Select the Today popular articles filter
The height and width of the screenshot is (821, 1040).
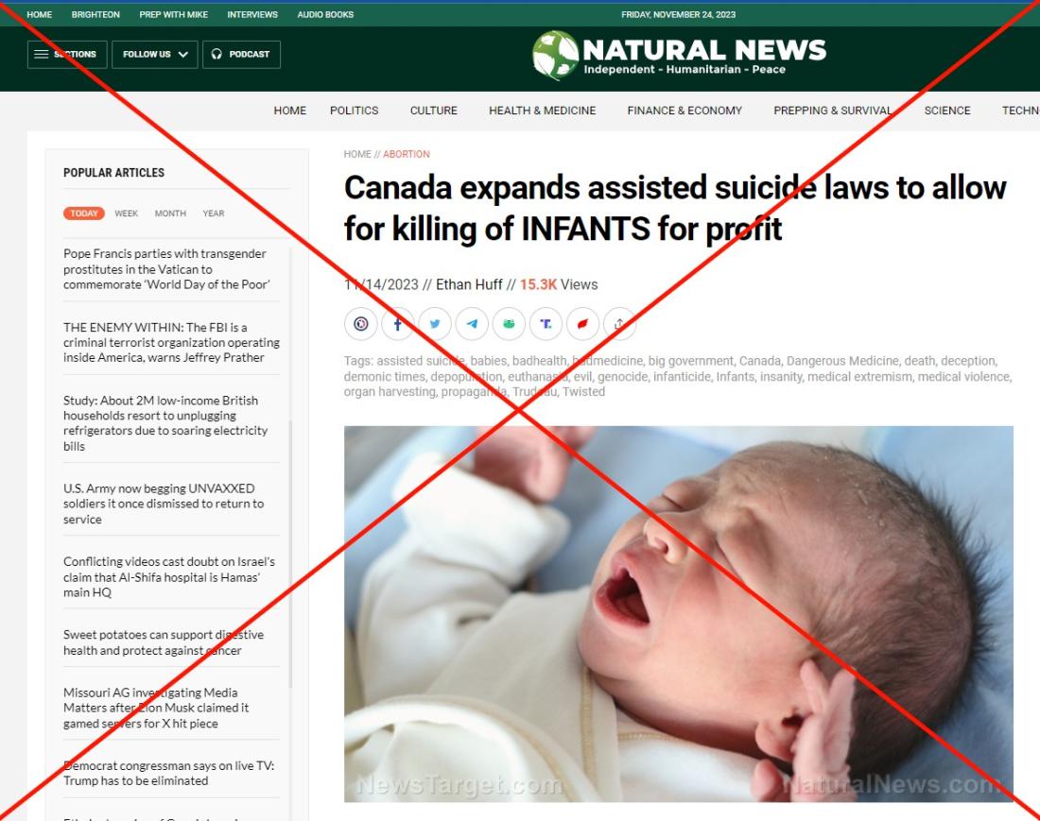pos(83,214)
